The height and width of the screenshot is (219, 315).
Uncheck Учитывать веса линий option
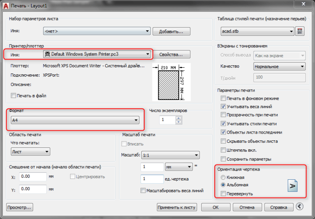coord(223,107)
